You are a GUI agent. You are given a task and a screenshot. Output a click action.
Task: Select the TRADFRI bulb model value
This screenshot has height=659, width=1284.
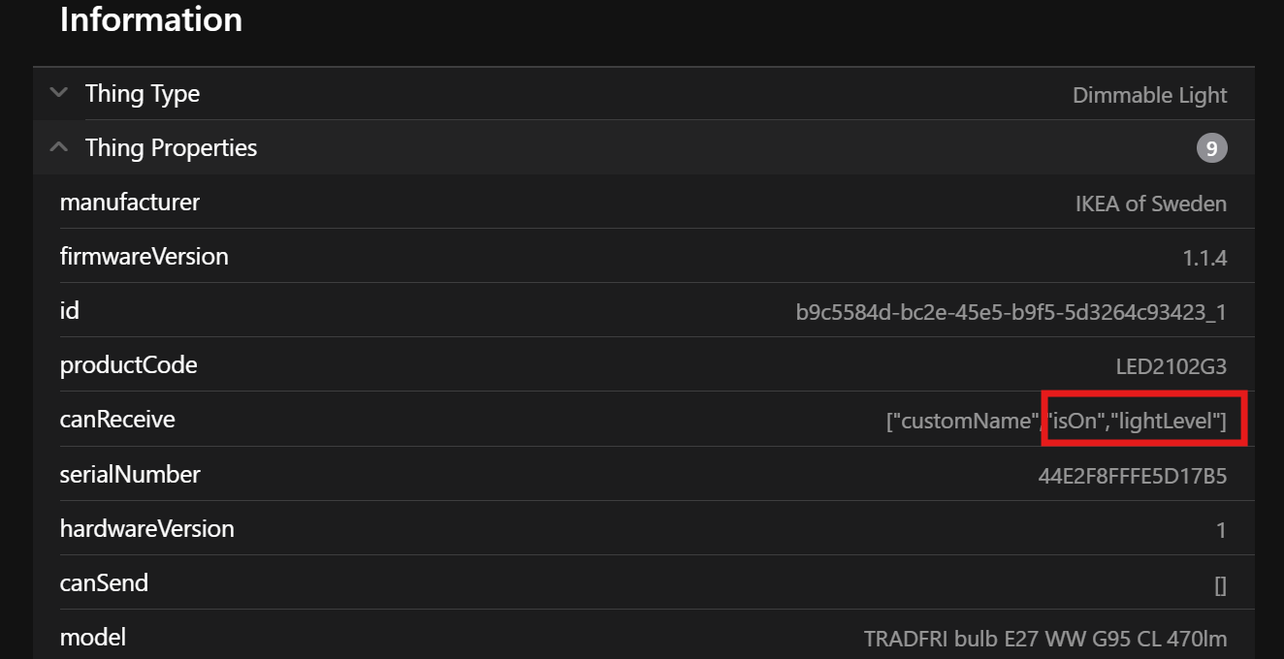[x=1044, y=639]
